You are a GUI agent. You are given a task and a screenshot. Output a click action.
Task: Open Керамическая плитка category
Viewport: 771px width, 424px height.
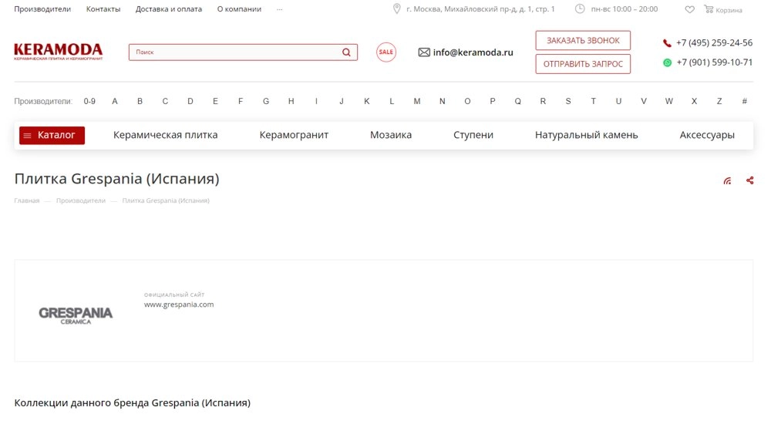pos(165,135)
